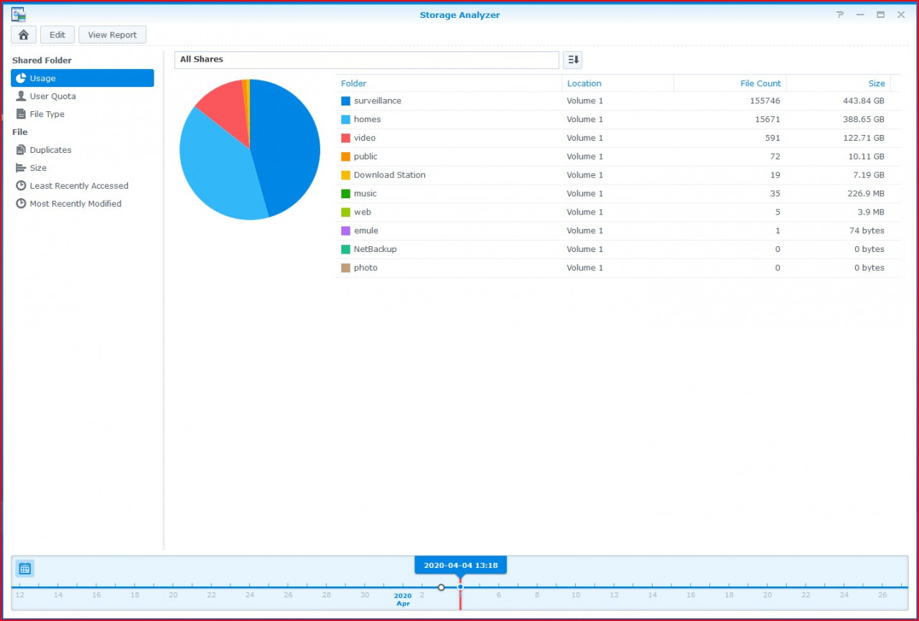
Task: Select the white hollow timeline marker
Action: pyautogui.click(x=442, y=587)
